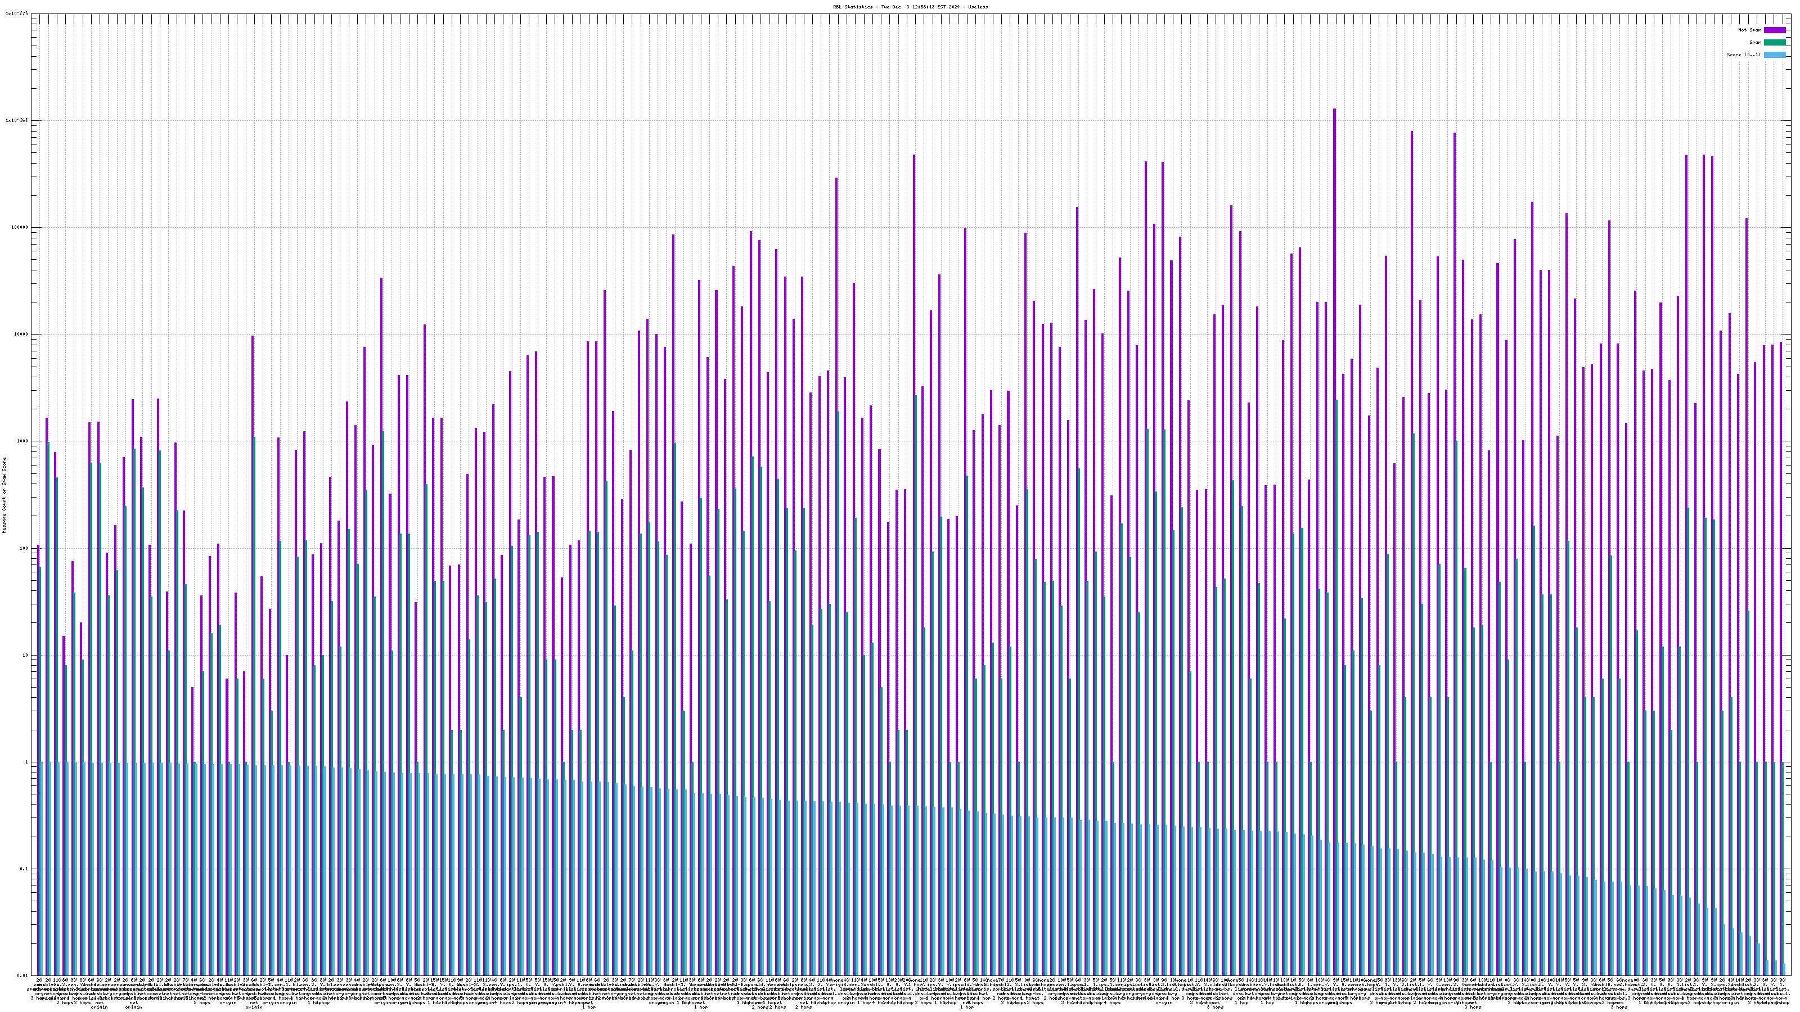Viewport: 1800px width, 1012px height.
Task: Click the 1000 y-axis tick label
Action: click(x=24, y=441)
